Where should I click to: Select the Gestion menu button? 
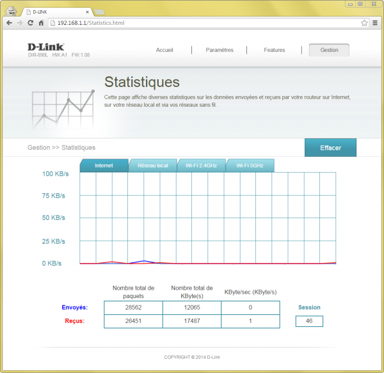329,50
